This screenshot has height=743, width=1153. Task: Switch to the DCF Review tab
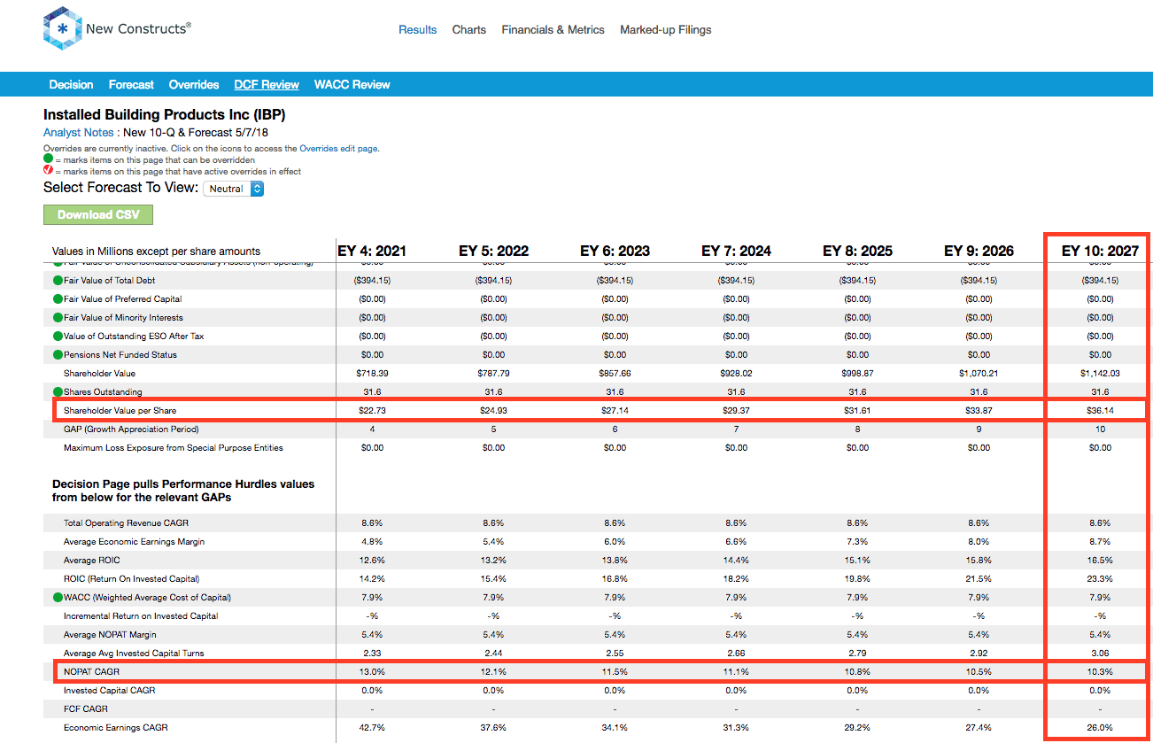click(267, 84)
